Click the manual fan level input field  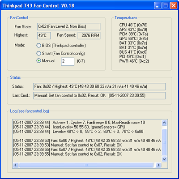click(x=68, y=61)
